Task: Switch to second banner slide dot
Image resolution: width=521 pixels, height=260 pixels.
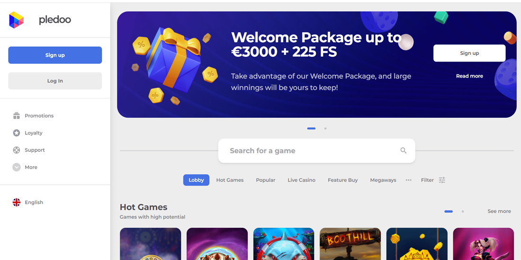Action: 325,128
